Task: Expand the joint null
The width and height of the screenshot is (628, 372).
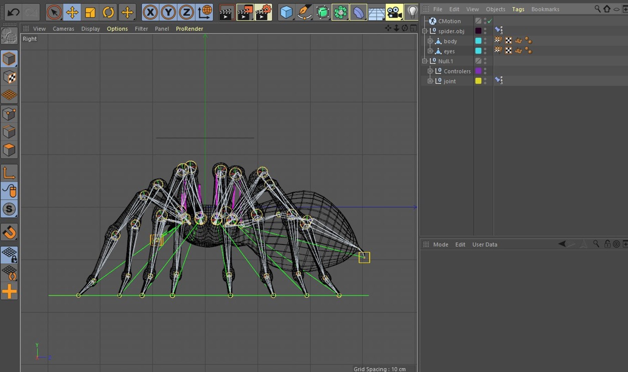Action: click(430, 81)
